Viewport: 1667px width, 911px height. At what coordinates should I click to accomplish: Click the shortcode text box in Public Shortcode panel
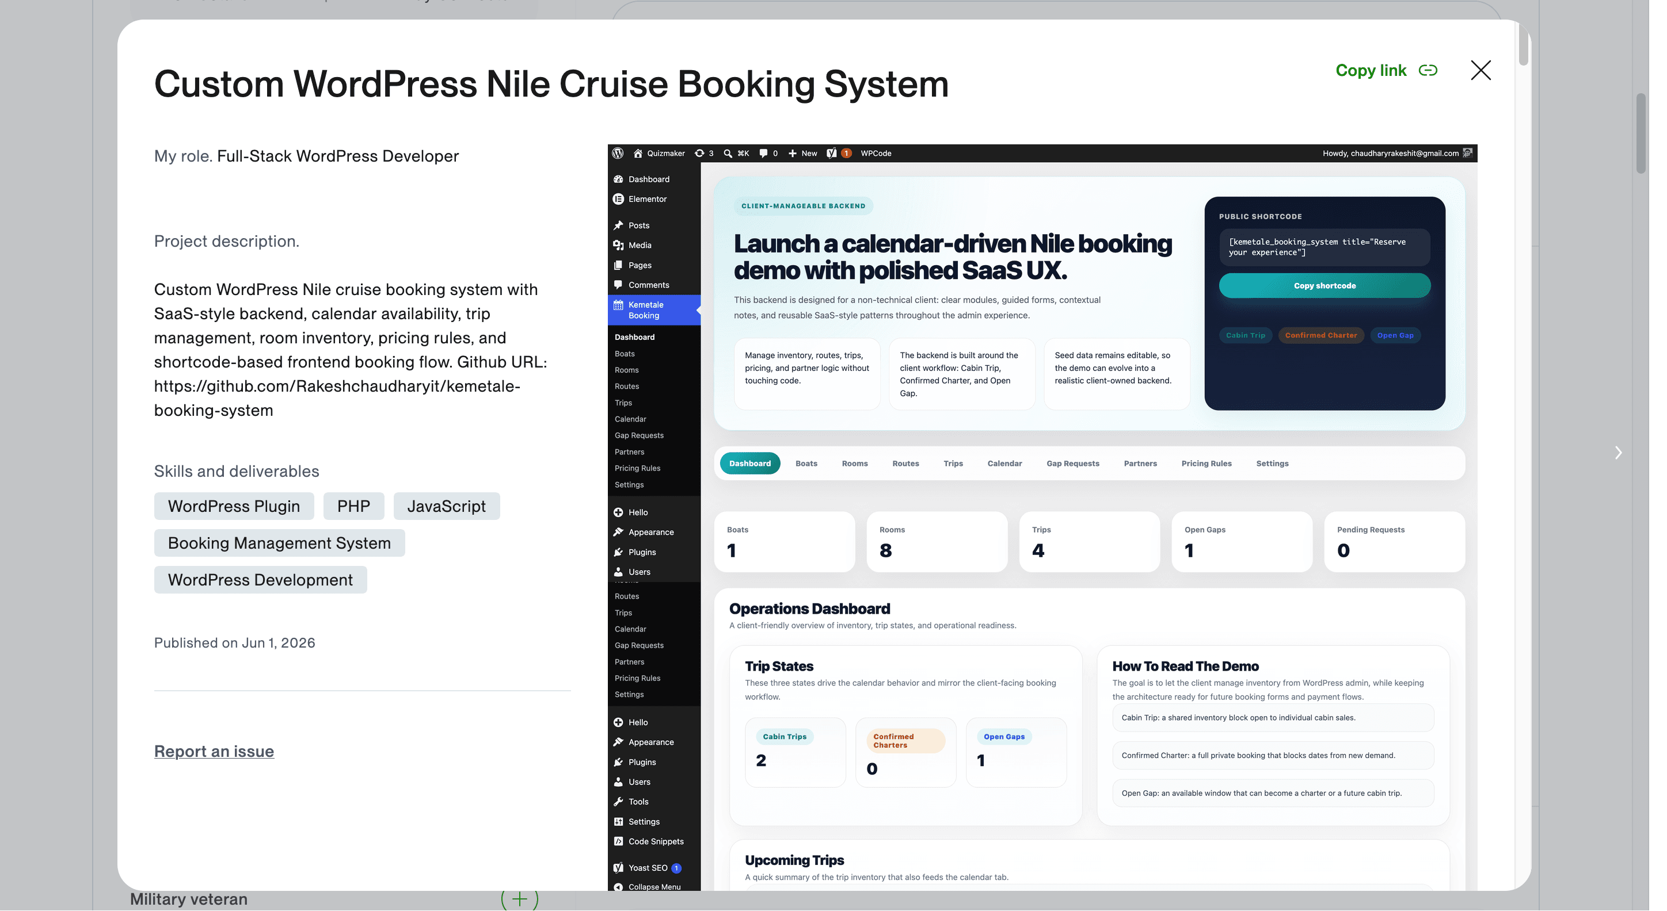[x=1325, y=247]
